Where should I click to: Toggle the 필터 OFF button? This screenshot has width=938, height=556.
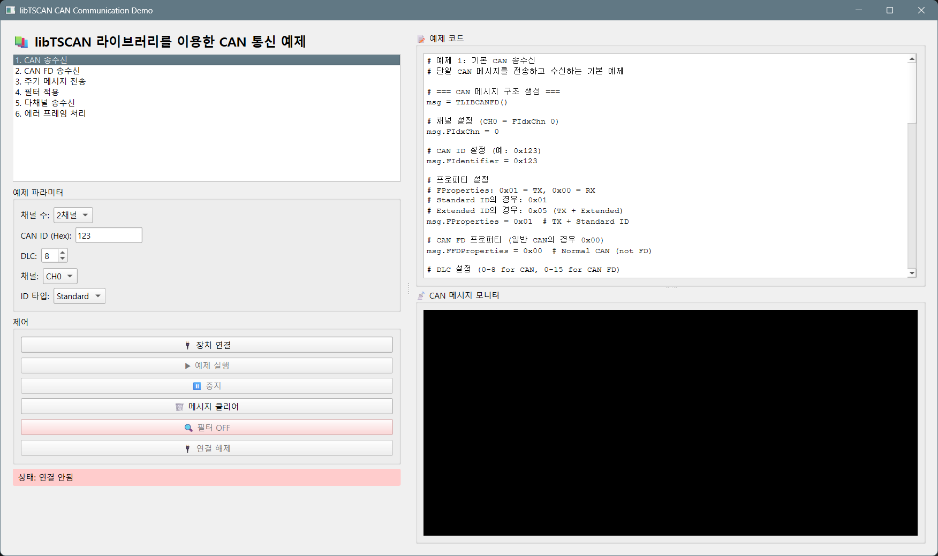[207, 427]
